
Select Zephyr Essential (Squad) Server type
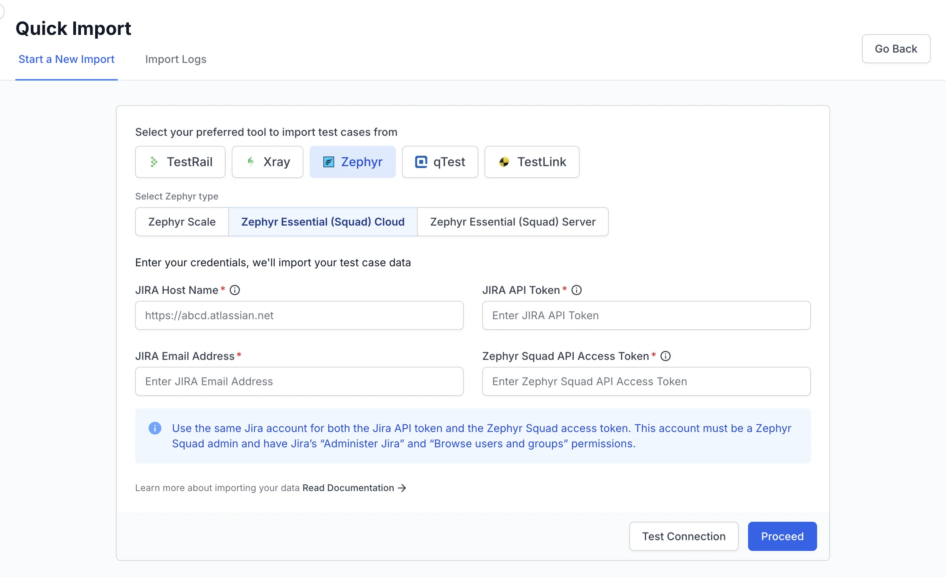point(513,222)
